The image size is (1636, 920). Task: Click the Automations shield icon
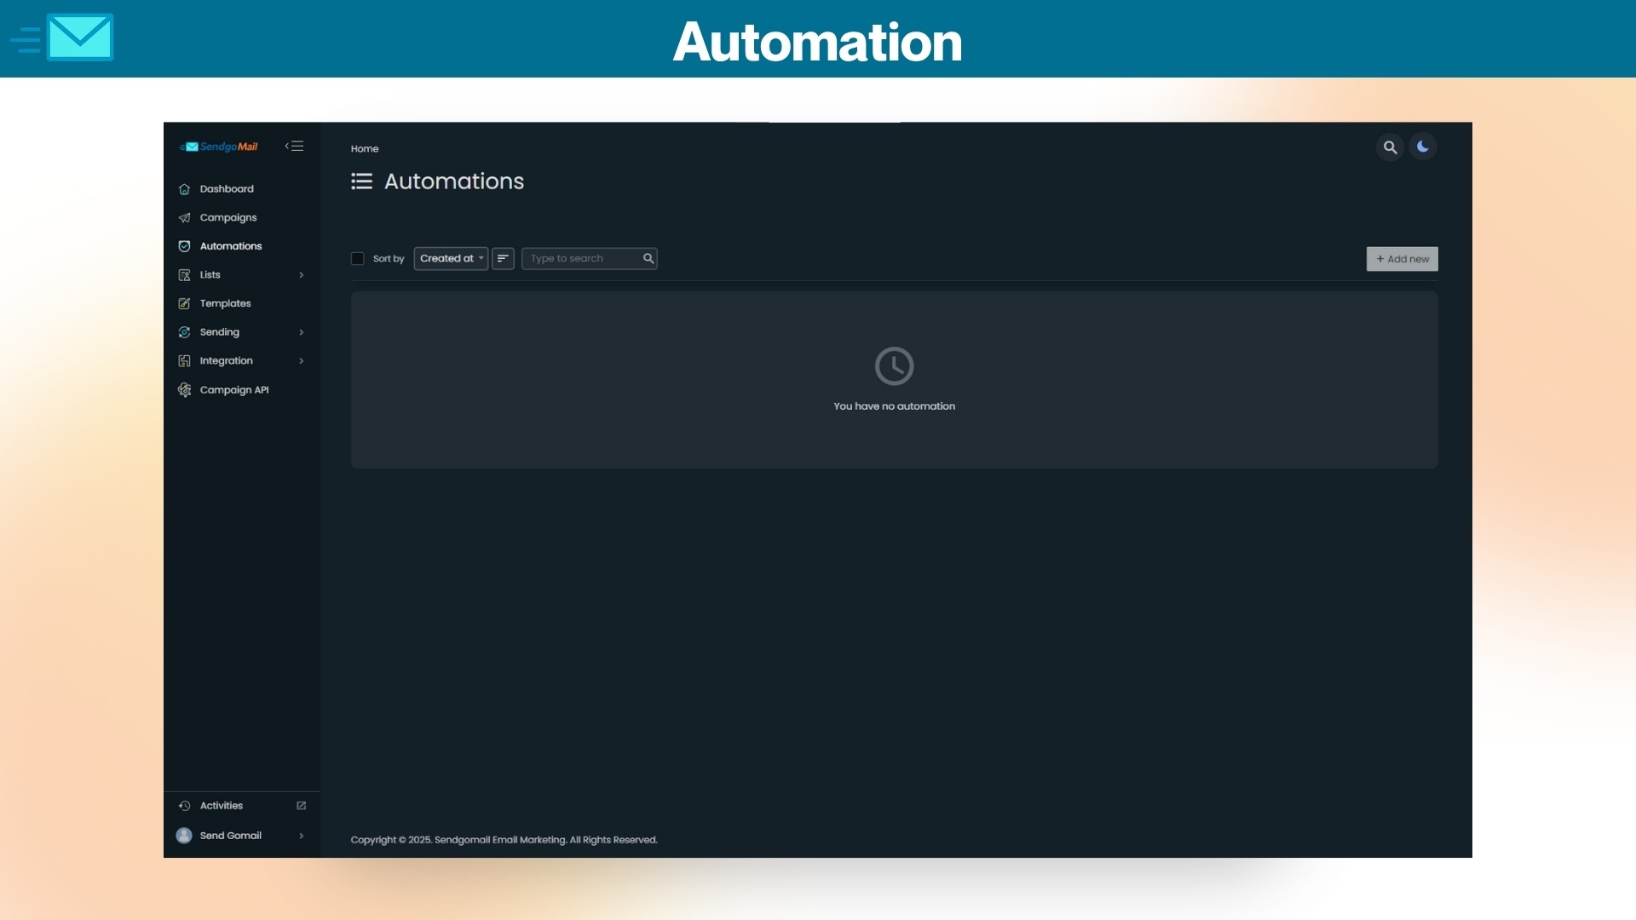[185, 245]
